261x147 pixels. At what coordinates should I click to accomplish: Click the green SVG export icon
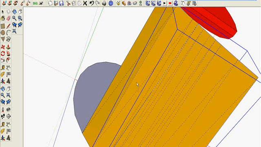(35, 3)
